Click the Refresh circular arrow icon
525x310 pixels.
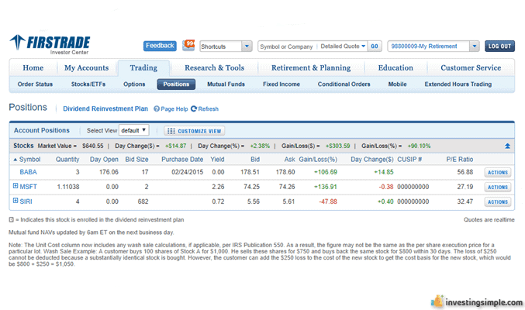[194, 108]
